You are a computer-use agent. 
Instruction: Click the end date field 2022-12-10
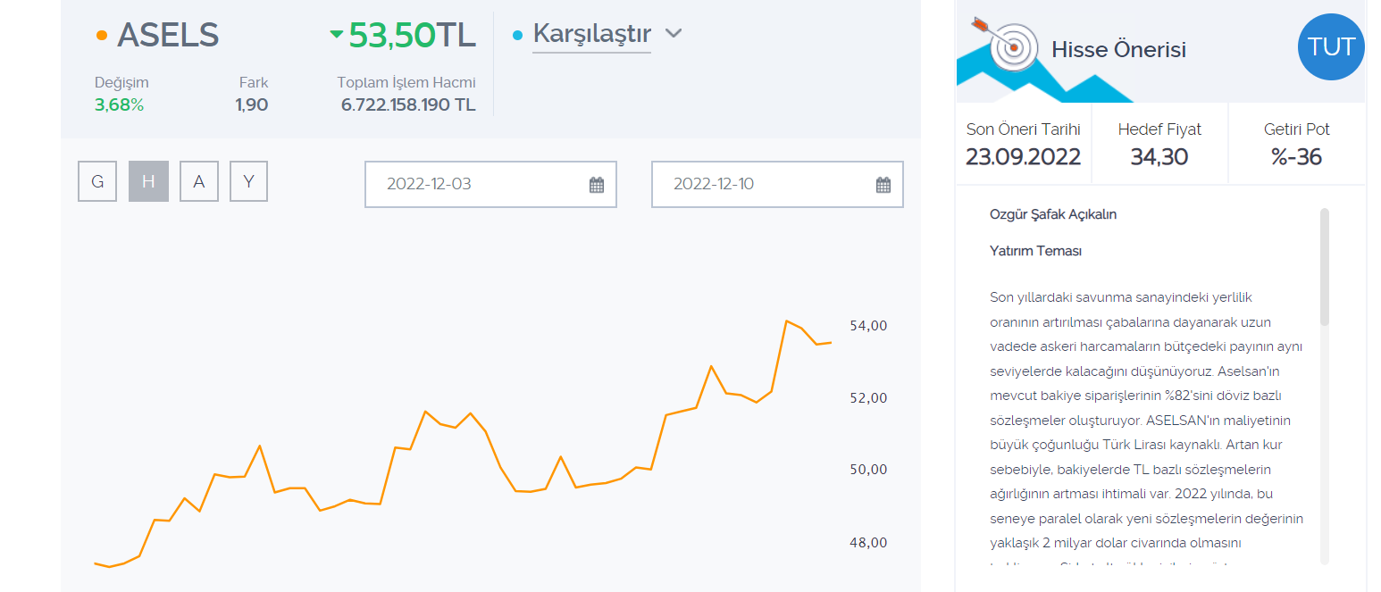pos(777,184)
